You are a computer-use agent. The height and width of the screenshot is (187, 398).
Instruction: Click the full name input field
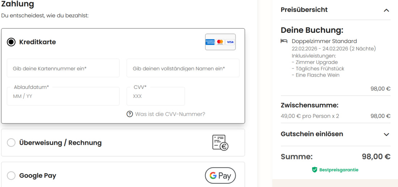[x=183, y=68]
